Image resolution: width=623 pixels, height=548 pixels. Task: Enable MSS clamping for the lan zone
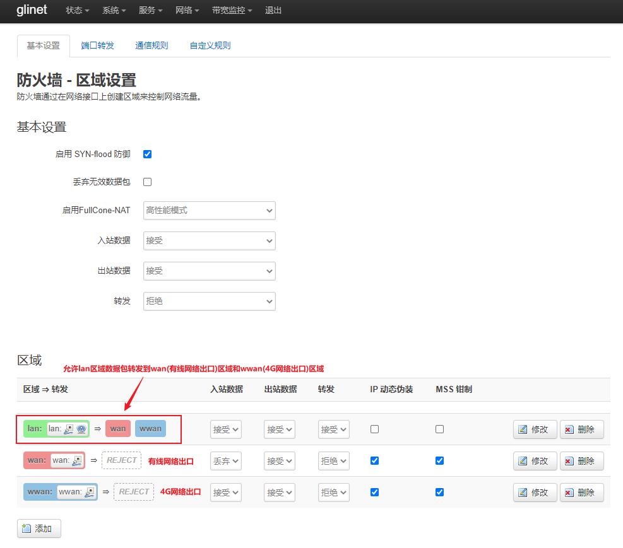tap(439, 429)
